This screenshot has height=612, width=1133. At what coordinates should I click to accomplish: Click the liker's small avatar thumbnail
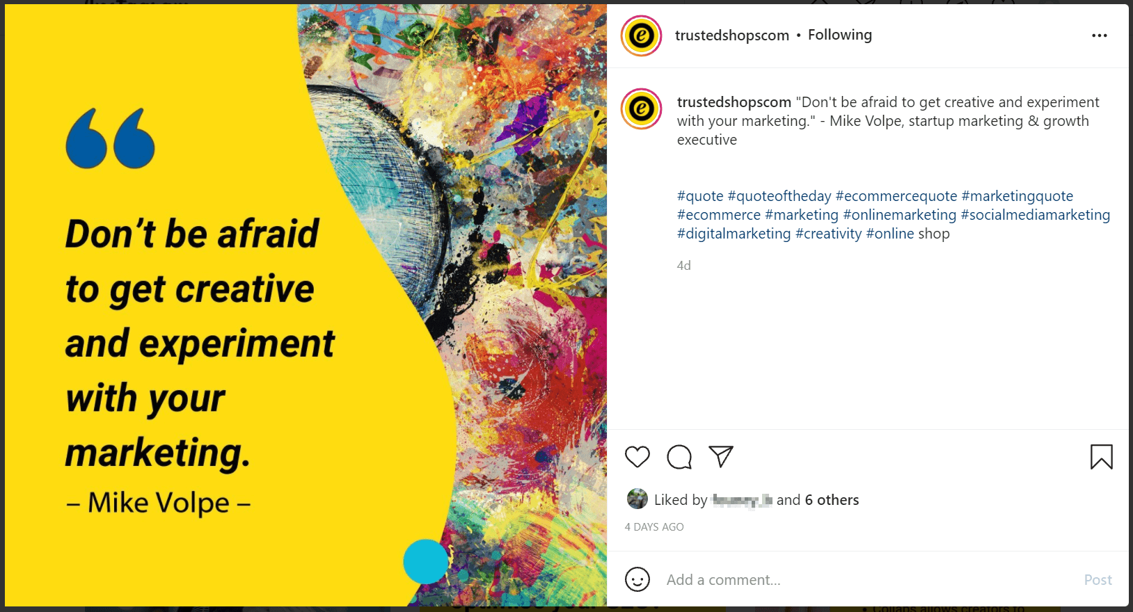637,499
